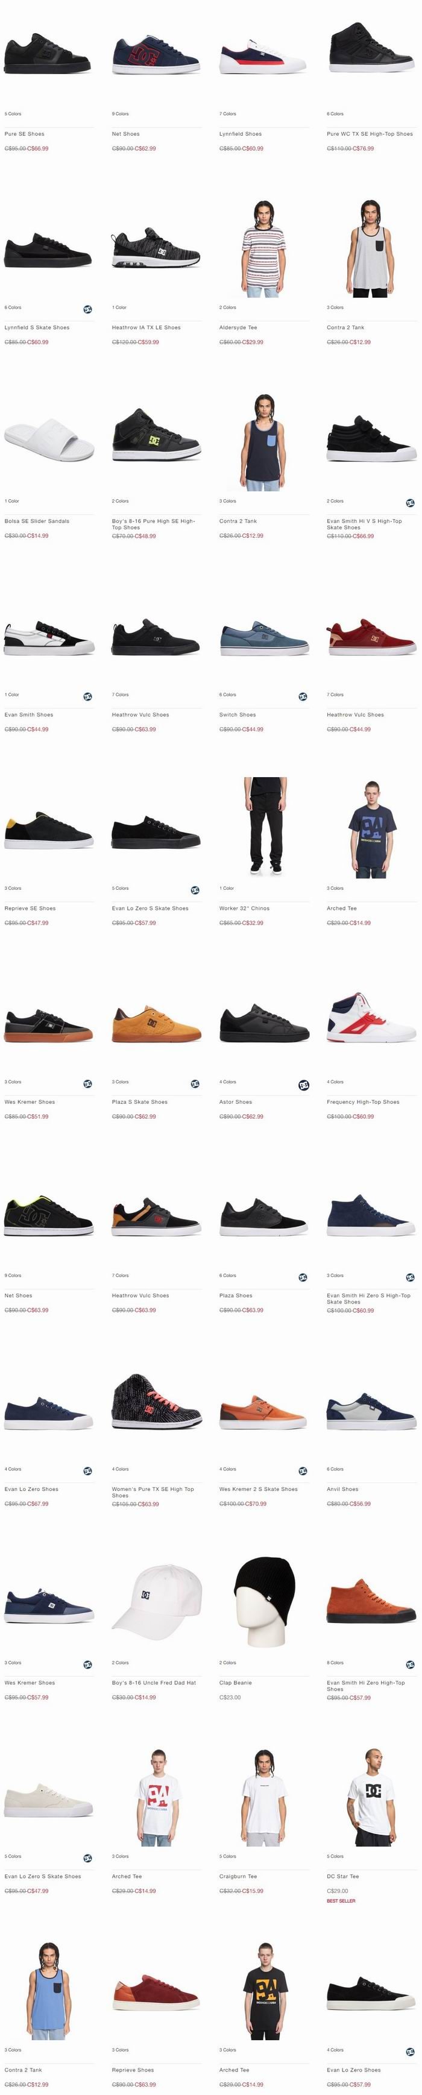Screen dimensions: 422x2095
Task: Click DC badge near Plaza Shoes colors
Action: click(x=303, y=1277)
